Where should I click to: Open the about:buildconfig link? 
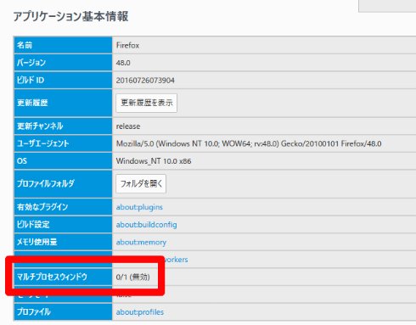[146, 225]
